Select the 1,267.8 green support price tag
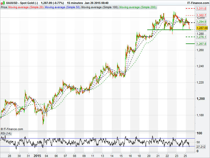Image resolution: width=210 pixels, height=158 pixels. click(201, 44)
